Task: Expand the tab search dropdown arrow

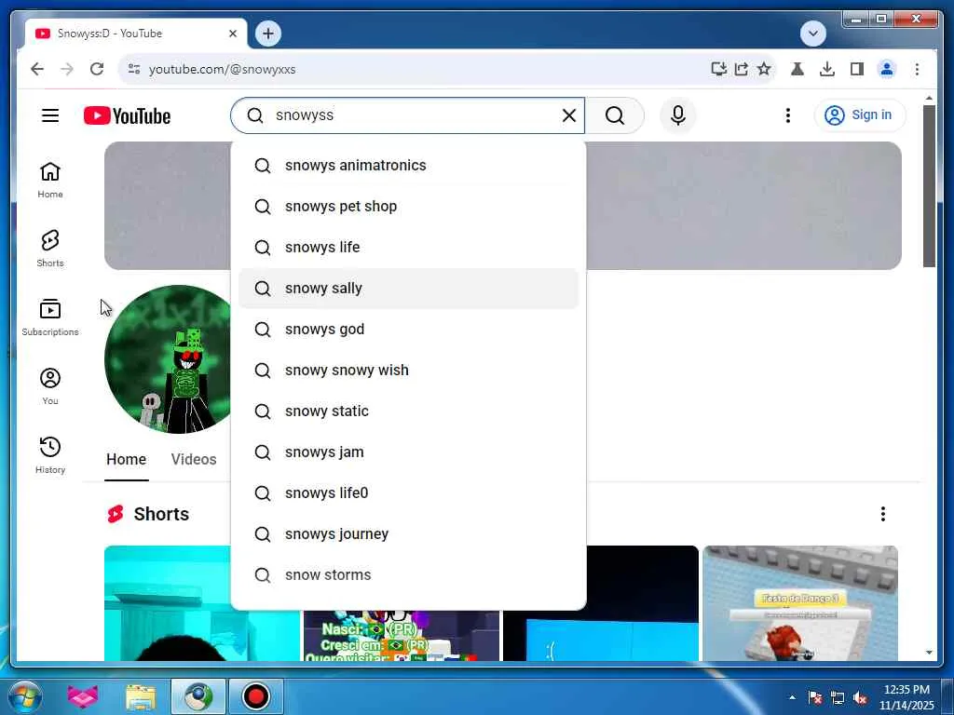Action: [x=812, y=34]
